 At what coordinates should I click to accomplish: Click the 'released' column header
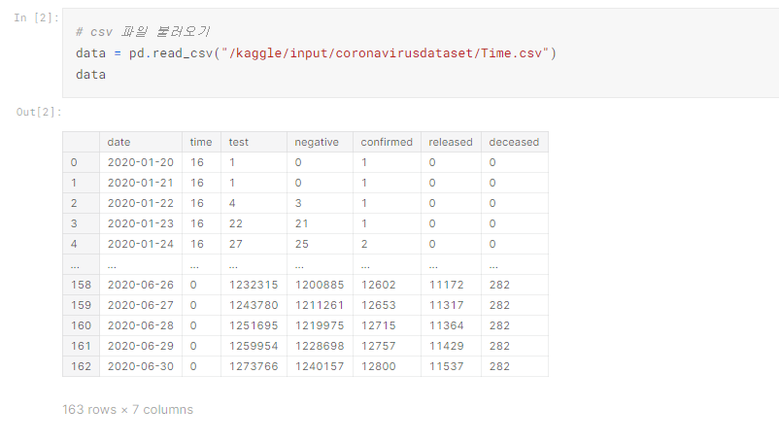[451, 142]
